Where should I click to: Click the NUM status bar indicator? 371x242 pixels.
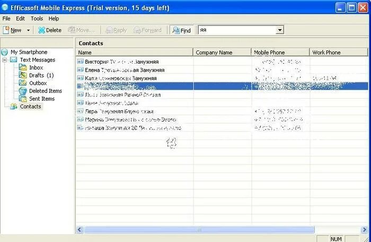336,239
